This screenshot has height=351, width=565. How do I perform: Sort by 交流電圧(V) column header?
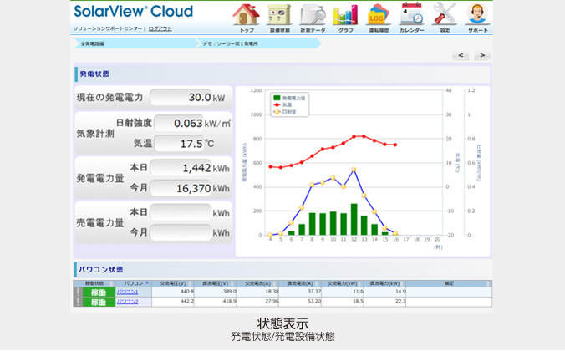point(173,283)
